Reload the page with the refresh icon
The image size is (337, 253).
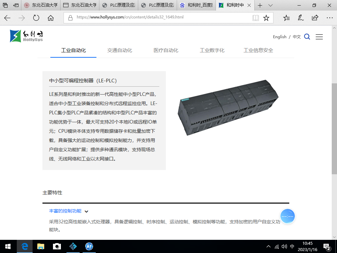click(36, 18)
